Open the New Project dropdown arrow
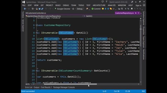This screenshot has height=93, width=167. [x=35, y=9]
